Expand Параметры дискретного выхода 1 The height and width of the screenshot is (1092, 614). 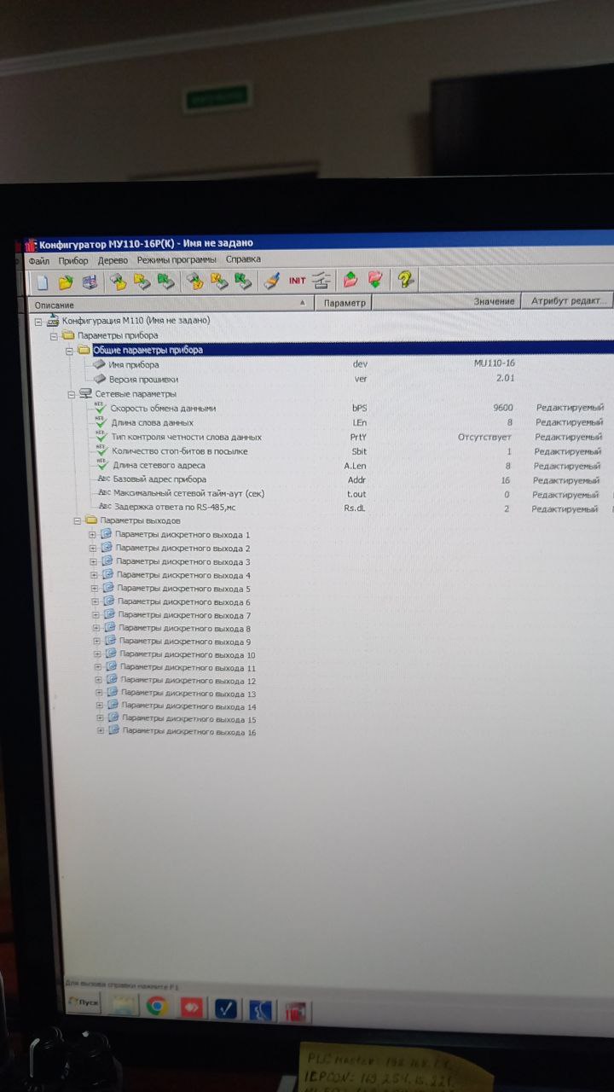(x=92, y=535)
